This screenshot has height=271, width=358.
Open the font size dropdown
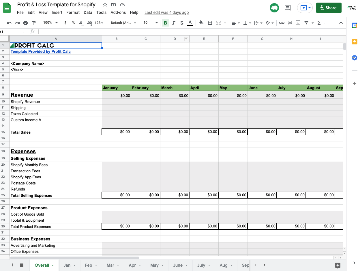point(150,23)
